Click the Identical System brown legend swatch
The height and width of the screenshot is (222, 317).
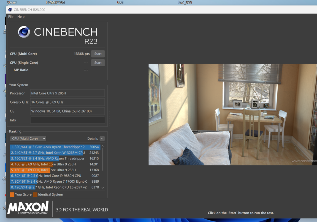[35, 194]
